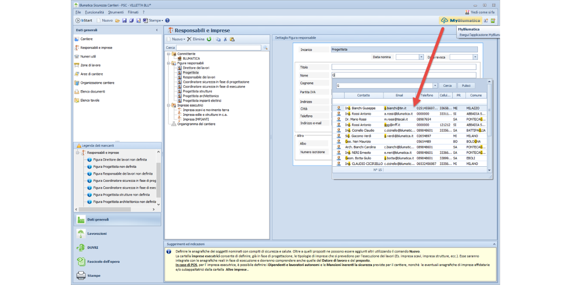This screenshot has height=285, width=571.
Task: Click the open folder icon in the main toolbar
Action: coord(117,20)
